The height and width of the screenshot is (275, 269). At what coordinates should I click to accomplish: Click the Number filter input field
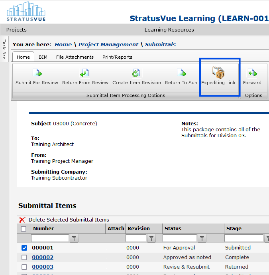click(x=50, y=238)
